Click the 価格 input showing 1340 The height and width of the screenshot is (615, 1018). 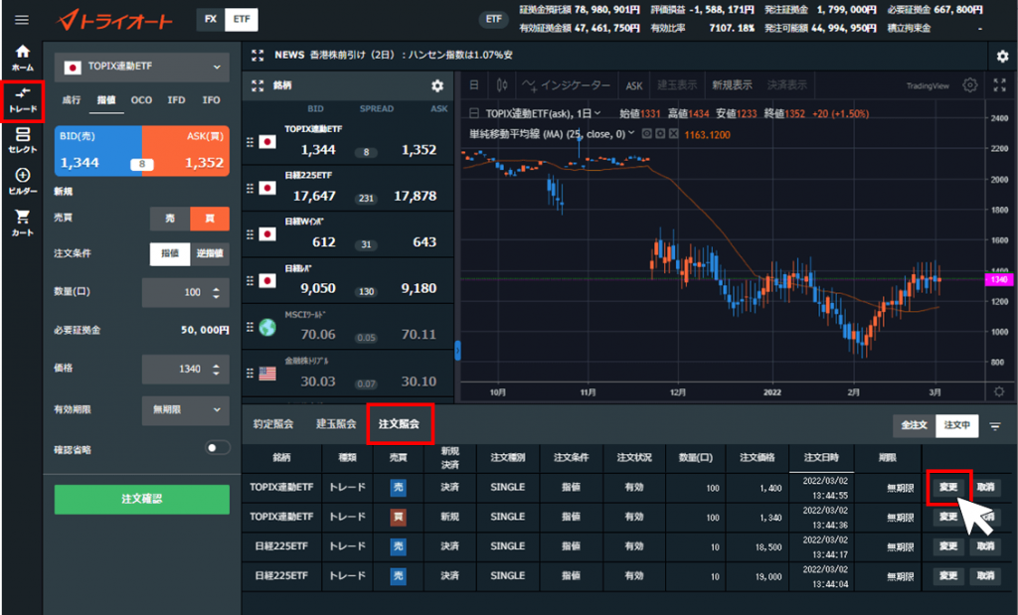(186, 370)
